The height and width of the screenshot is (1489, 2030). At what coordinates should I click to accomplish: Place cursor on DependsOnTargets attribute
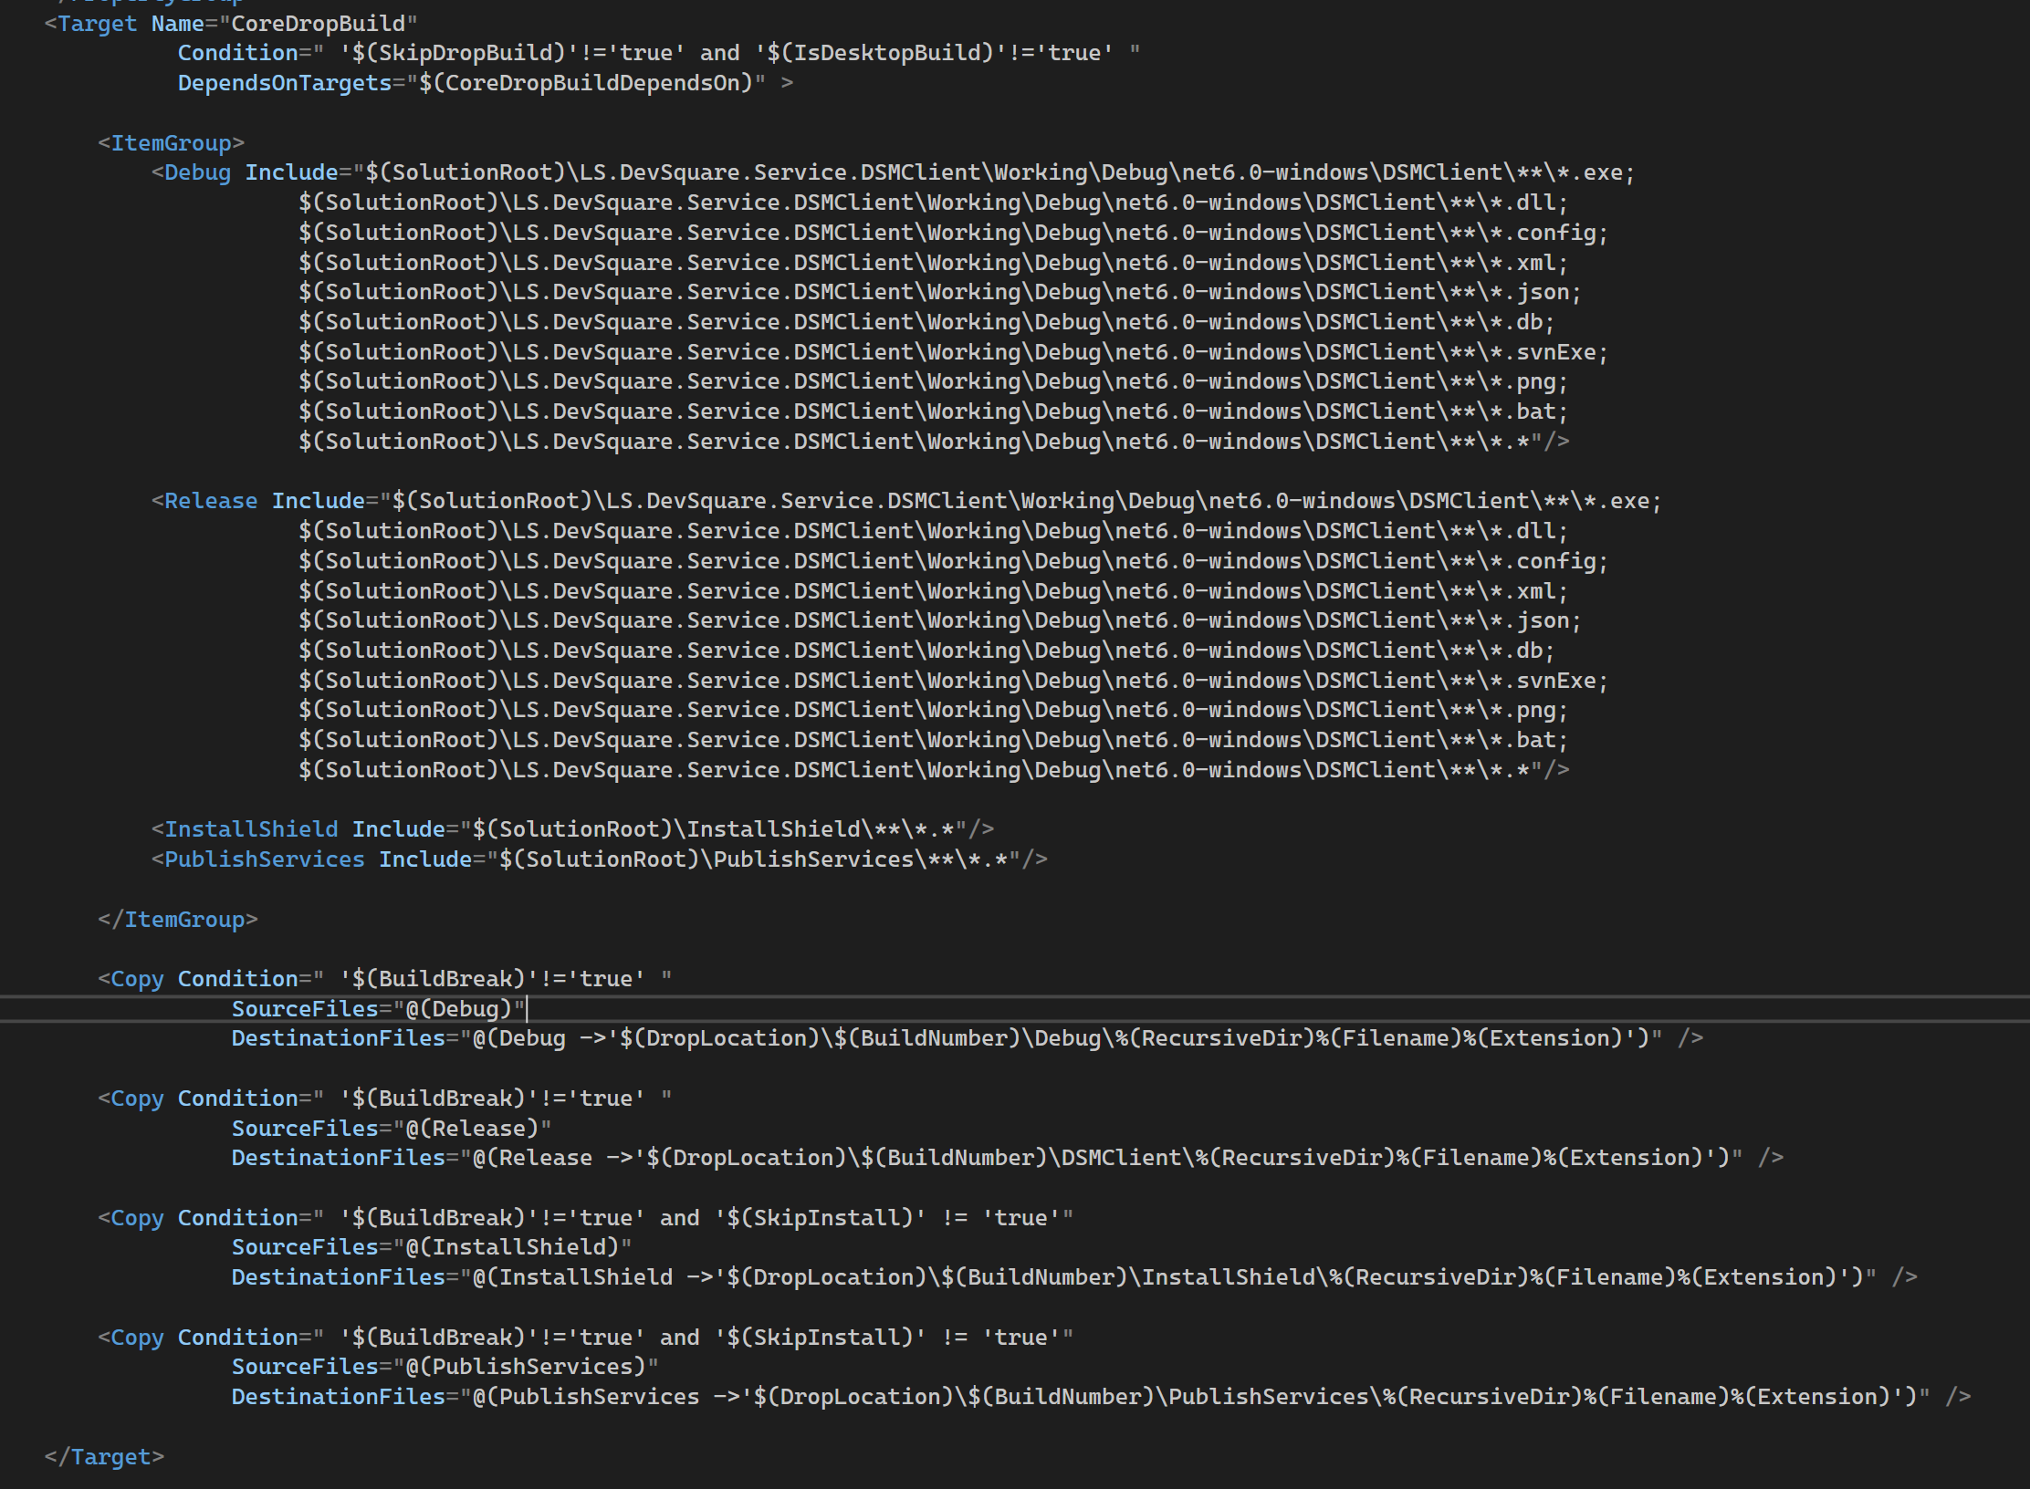click(x=284, y=83)
